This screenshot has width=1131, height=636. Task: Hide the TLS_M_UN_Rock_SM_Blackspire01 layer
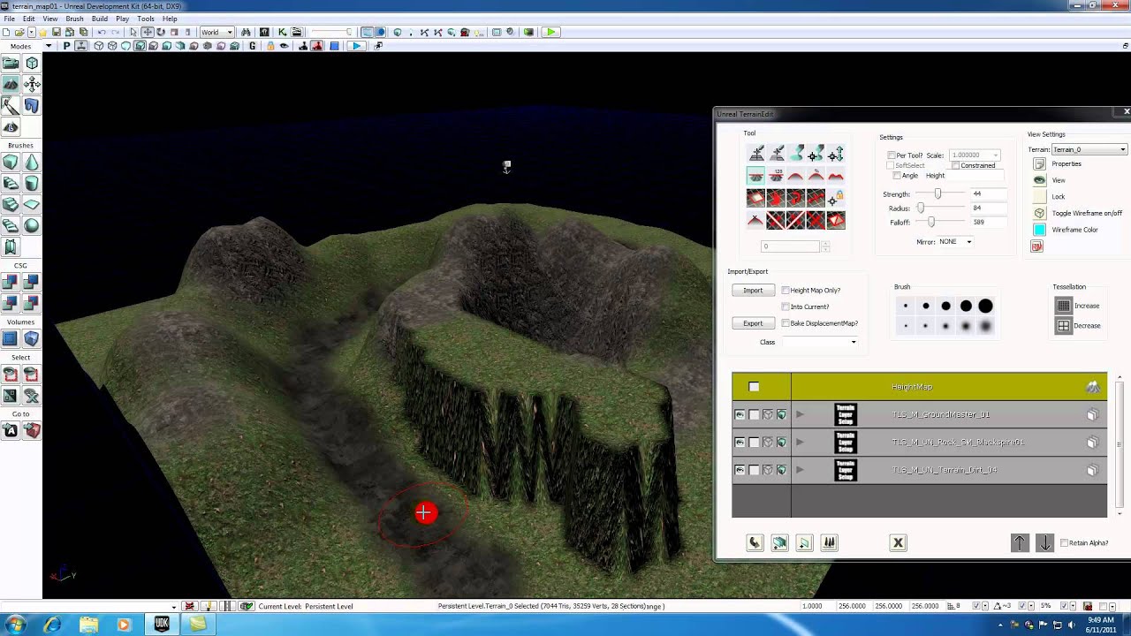[740, 442]
